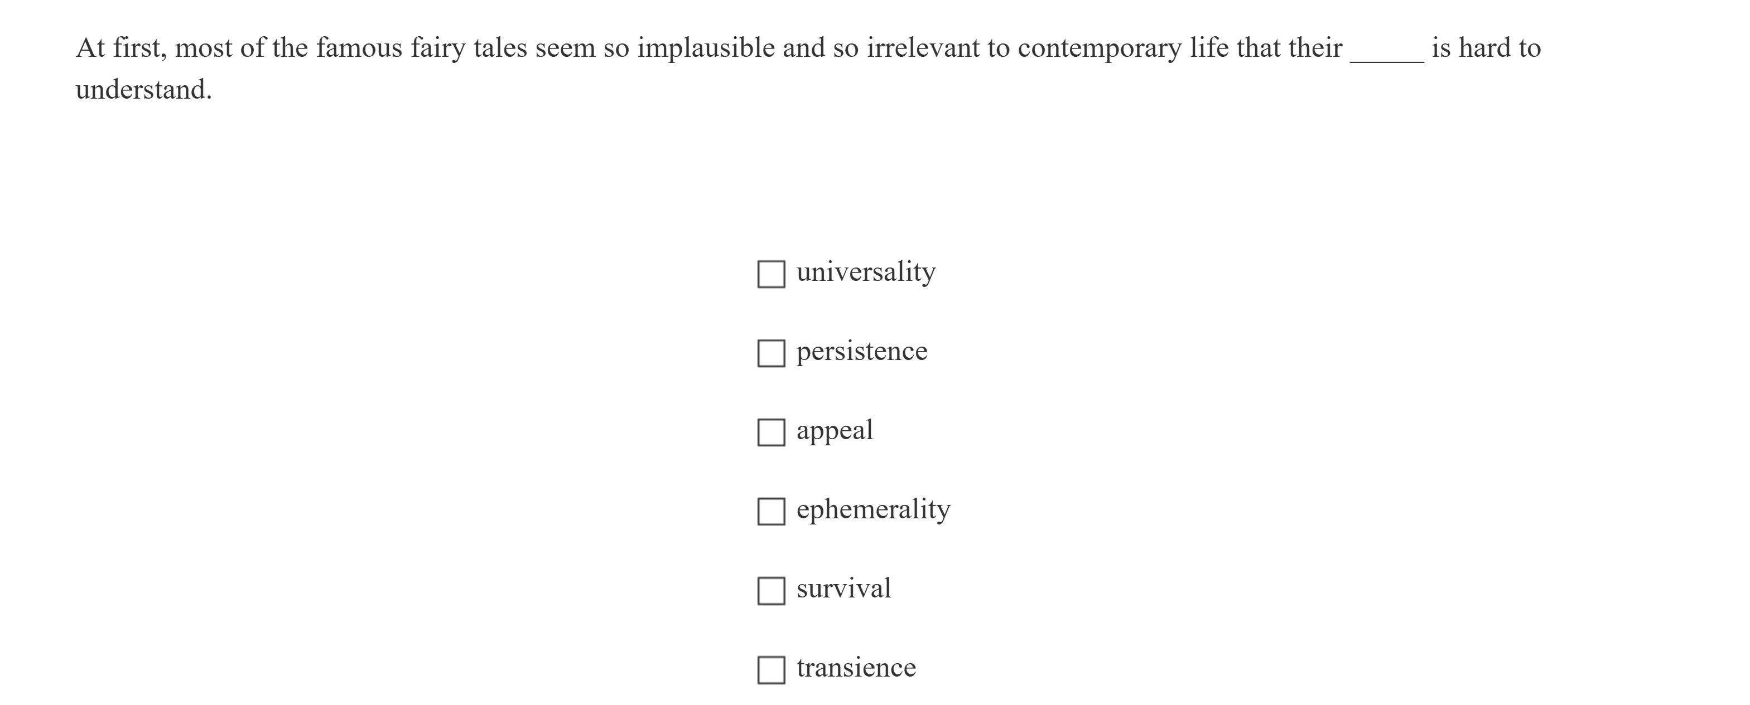Enable the ephemerality checkbox

(771, 511)
